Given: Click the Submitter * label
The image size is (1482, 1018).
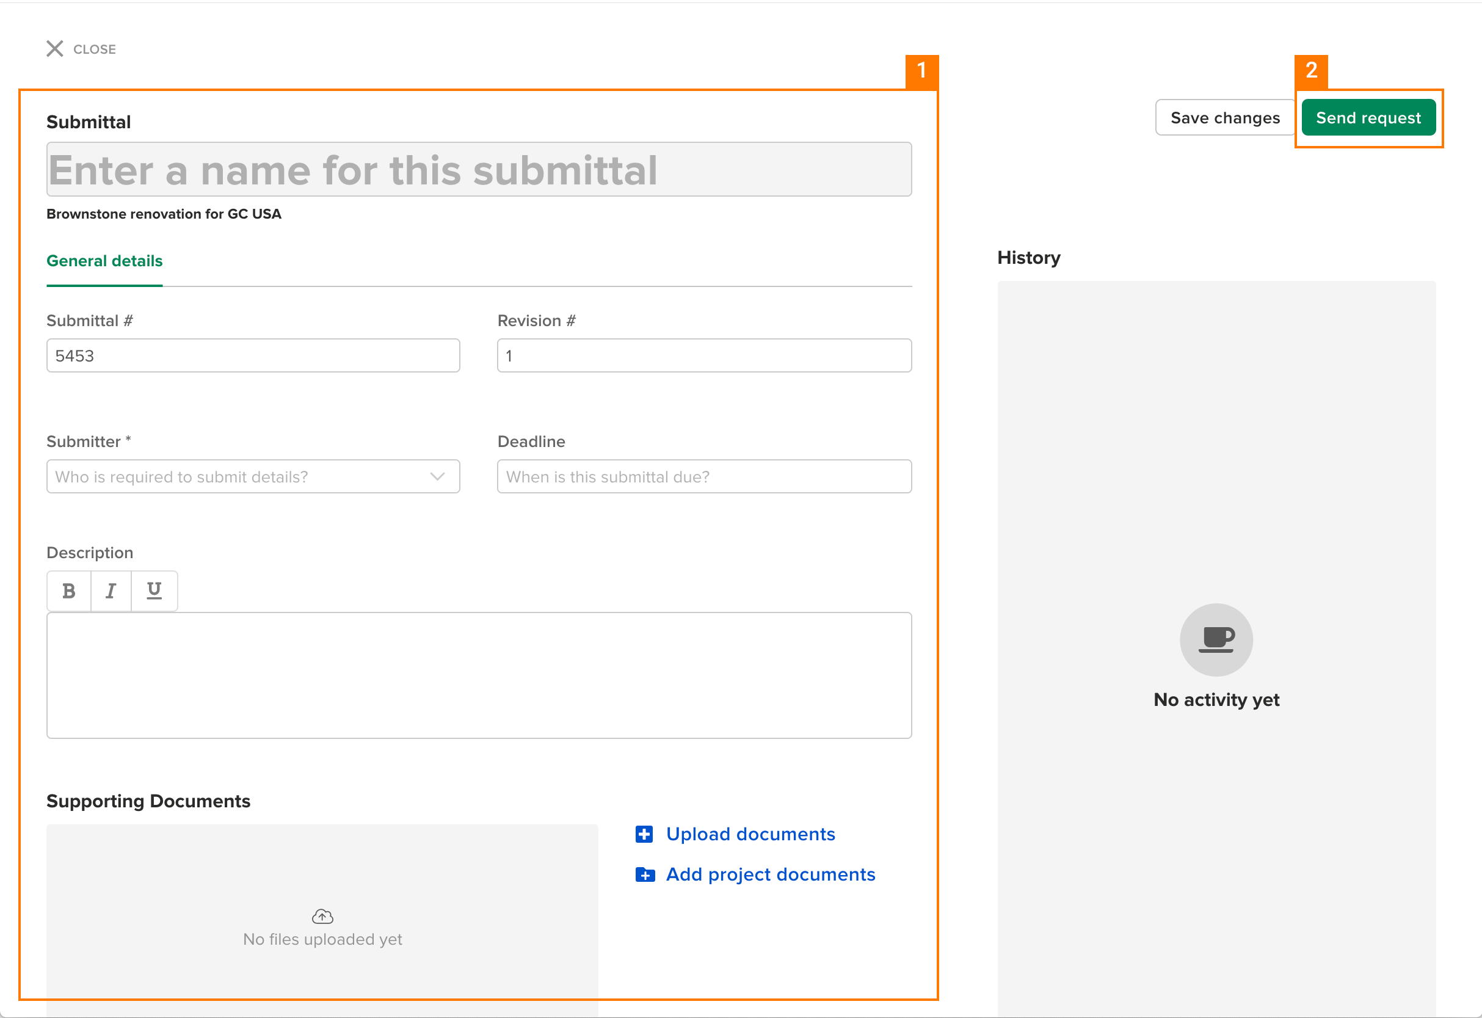Looking at the screenshot, I should click(89, 442).
